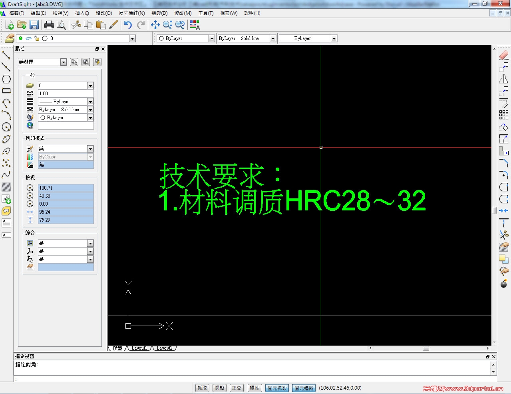Toggle 極性 polar mode

[254, 388]
